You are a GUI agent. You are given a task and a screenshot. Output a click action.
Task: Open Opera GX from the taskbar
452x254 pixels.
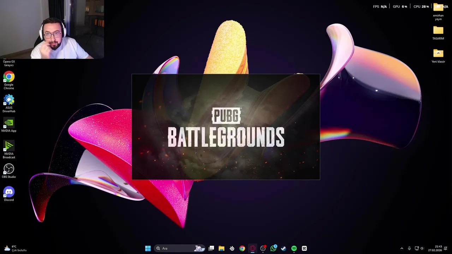pyautogui.click(x=252, y=248)
